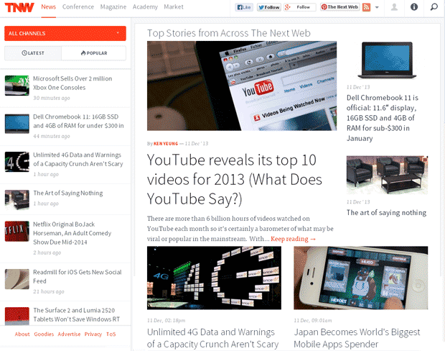Click the About footer link
The width and height of the screenshot is (445, 351).
tap(22, 334)
